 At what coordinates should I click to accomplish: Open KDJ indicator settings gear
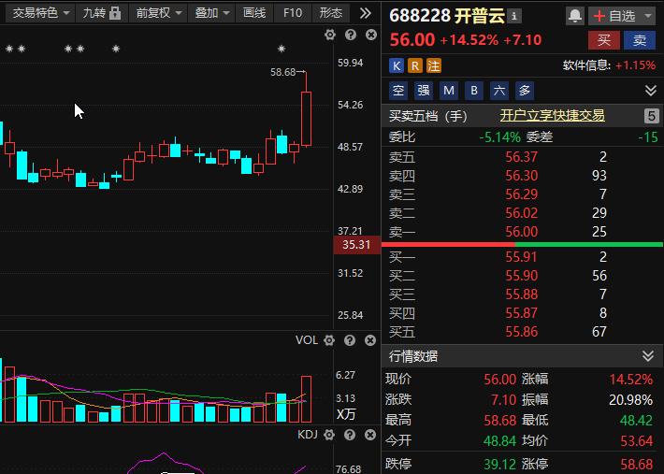pos(329,435)
